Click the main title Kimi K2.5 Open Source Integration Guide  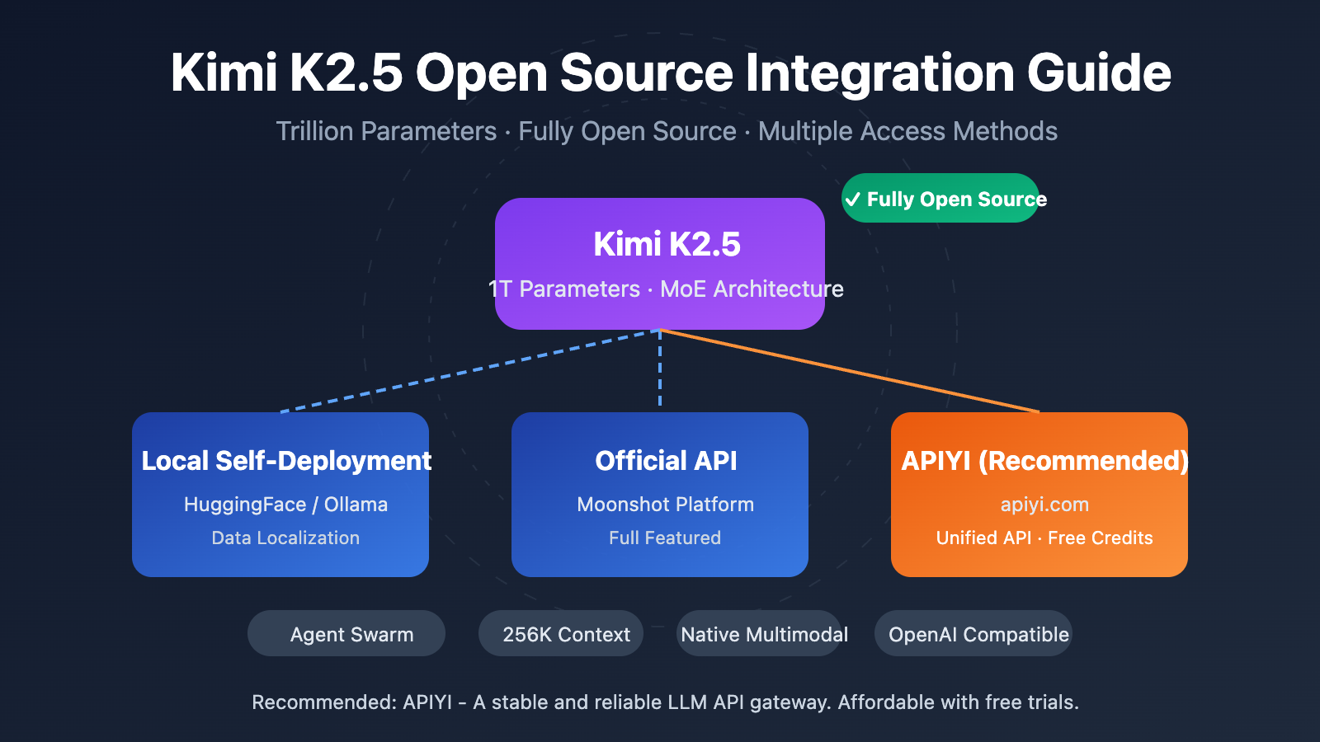[x=670, y=73]
